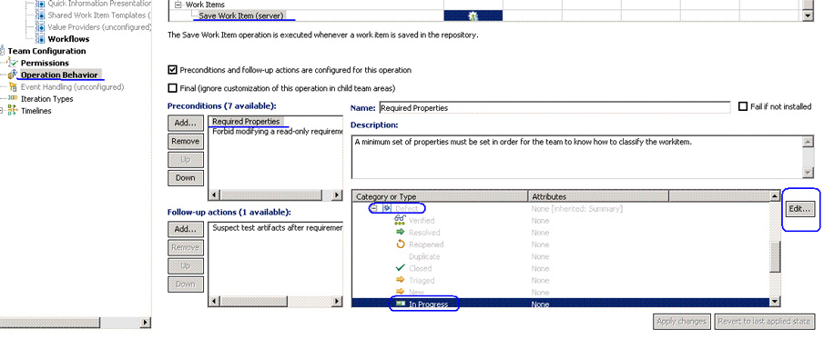Viewport: 824px width, 349px height.
Task: Click the Reopened circular arrow icon
Action: pos(400,244)
